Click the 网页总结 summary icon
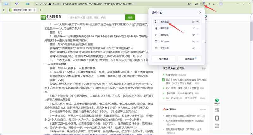253x135 pixels. click(x=156, y=42)
